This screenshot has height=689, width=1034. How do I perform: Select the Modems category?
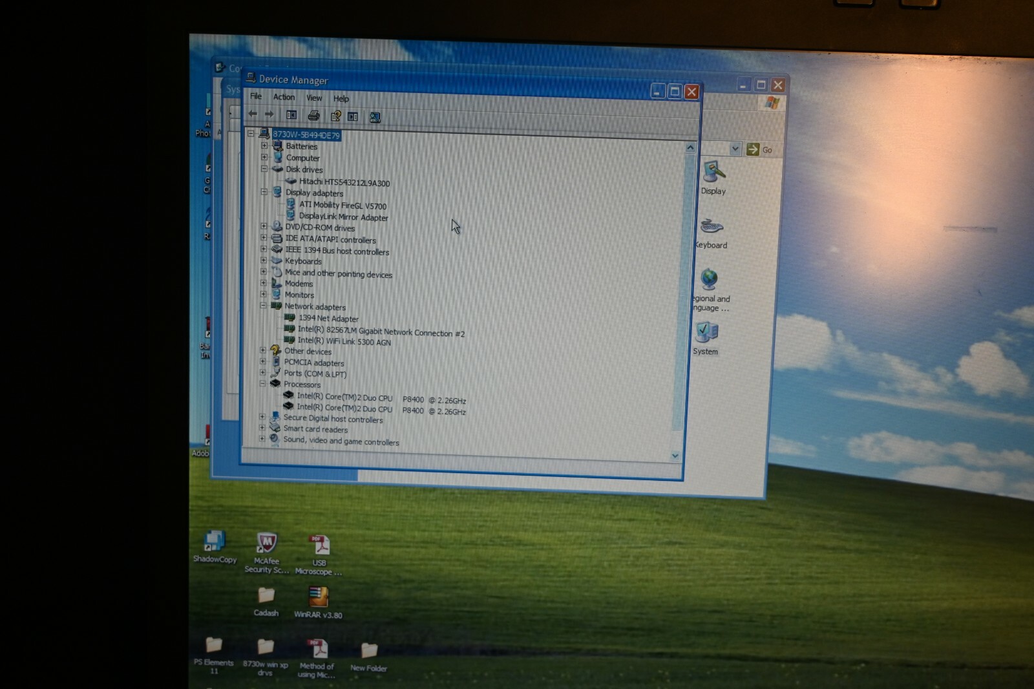(x=299, y=283)
